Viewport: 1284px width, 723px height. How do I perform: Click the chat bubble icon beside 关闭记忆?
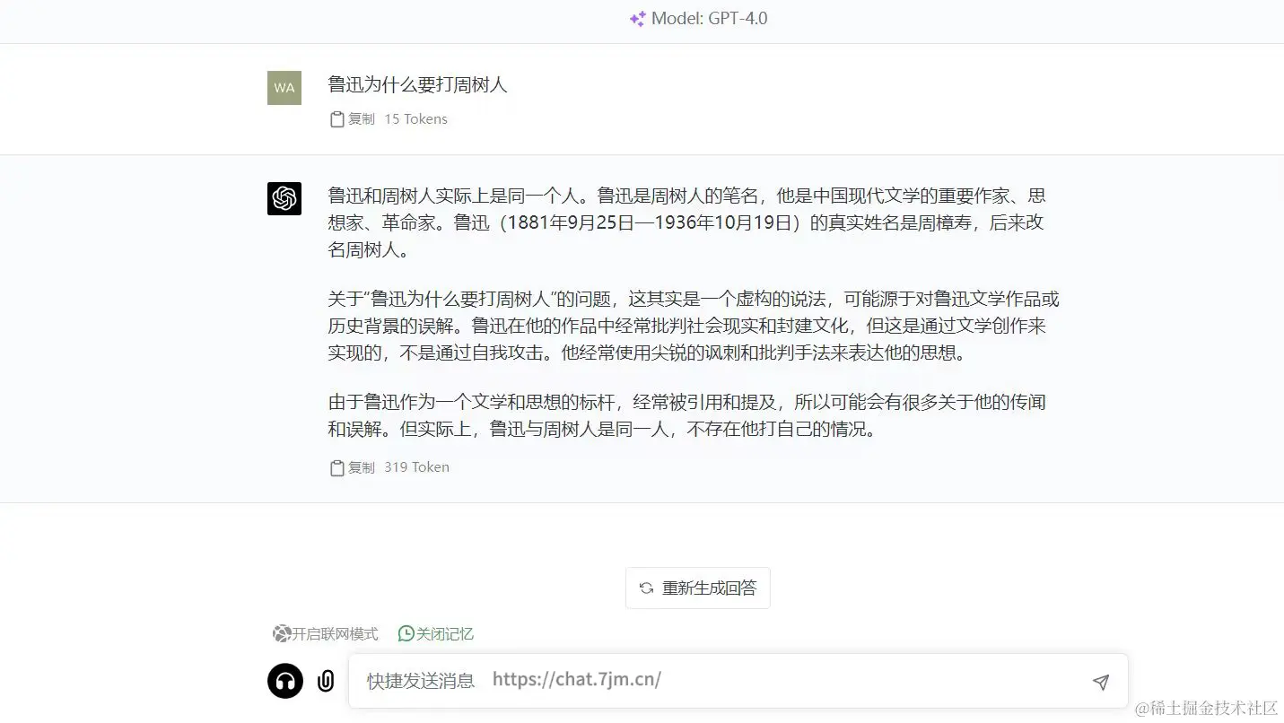pyautogui.click(x=406, y=634)
